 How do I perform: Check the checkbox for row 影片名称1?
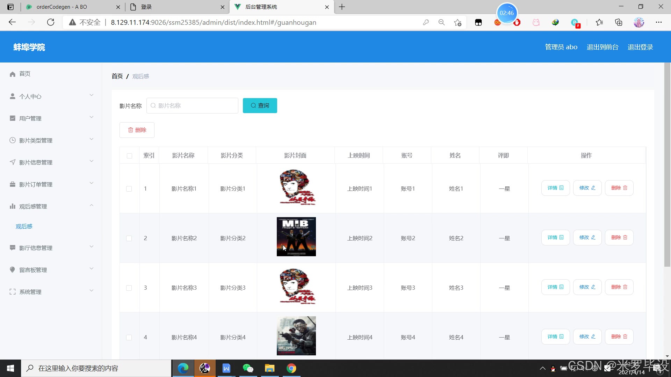[129, 189]
